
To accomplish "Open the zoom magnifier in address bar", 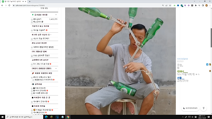I will pos(163,5).
